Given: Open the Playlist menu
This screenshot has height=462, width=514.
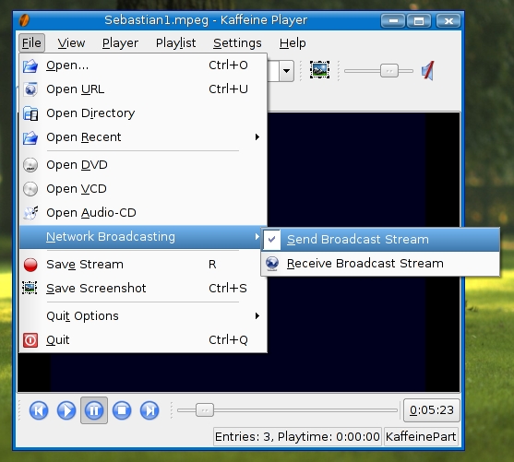Looking at the screenshot, I should tap(175, 43).
